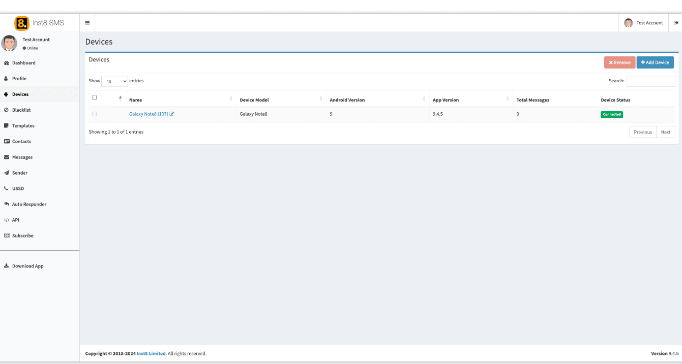Click the Profile person icon
682x364 pixels.
coord(6,79)
